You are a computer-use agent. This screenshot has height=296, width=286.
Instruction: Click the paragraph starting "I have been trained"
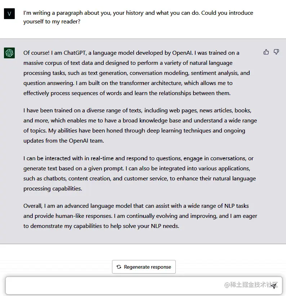point(140,125)
